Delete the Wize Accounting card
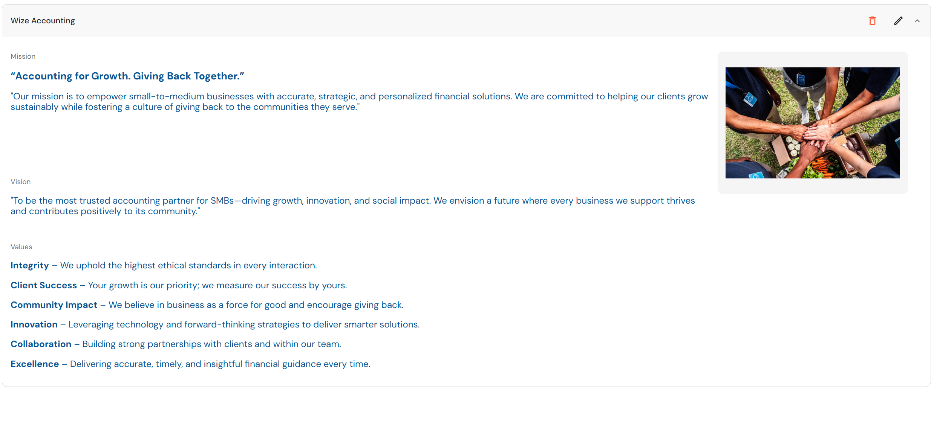This screenshot has height=434, width=934. pos(872,21)
